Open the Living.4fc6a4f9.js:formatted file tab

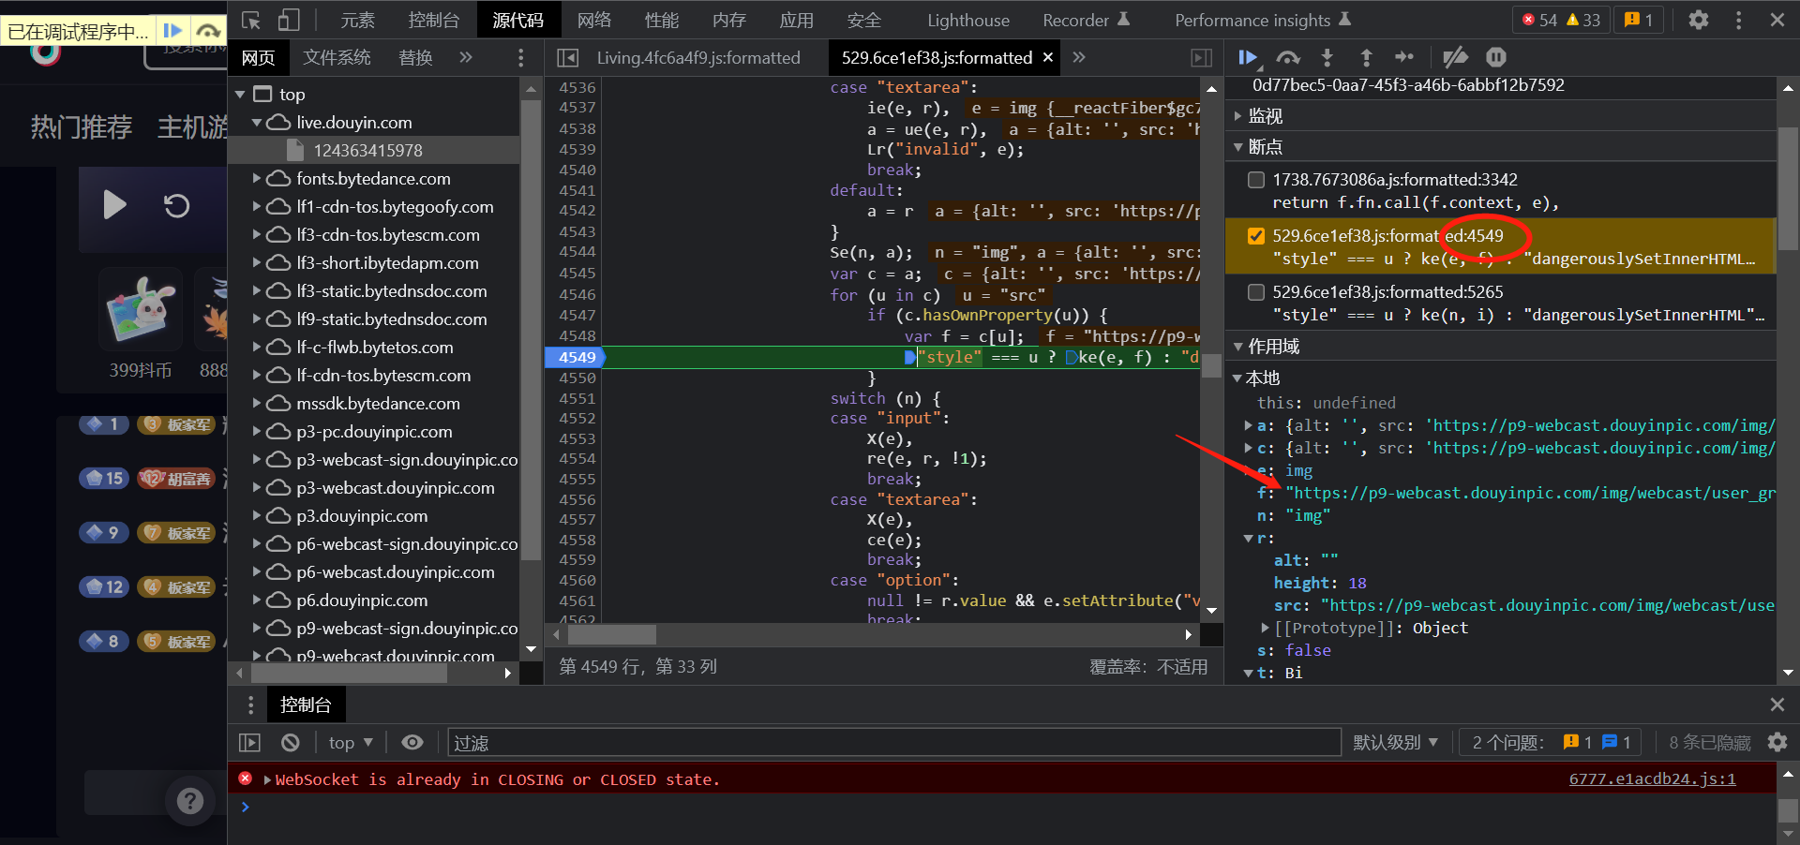[x=697, y=58]
